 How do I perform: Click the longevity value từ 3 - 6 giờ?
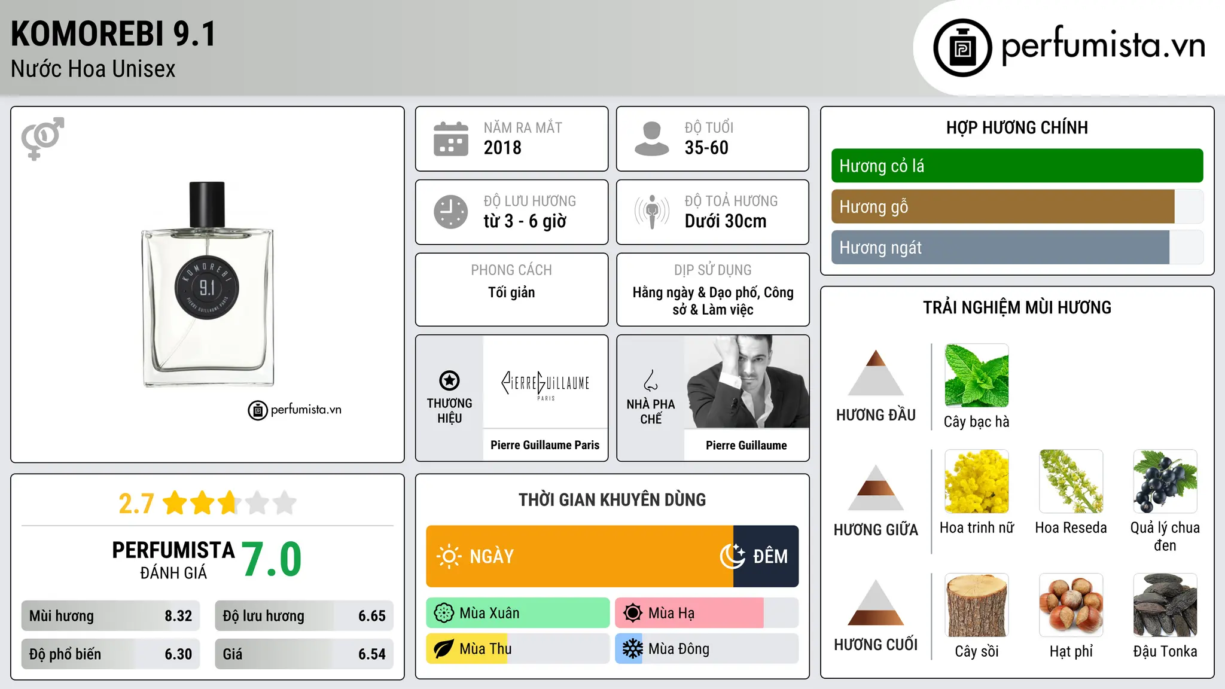click(x=525, y=221)
